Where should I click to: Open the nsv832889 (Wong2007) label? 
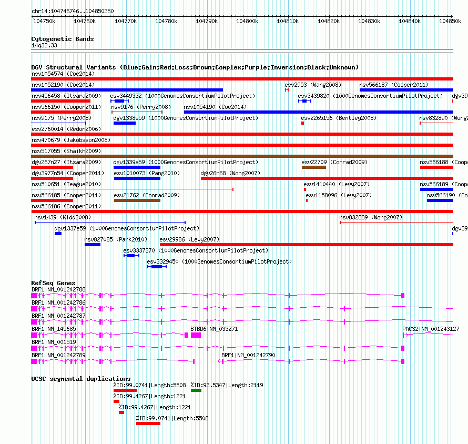371,217
